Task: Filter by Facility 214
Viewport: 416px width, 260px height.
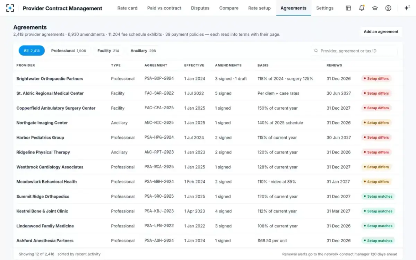Action: [x=108, y=51]
